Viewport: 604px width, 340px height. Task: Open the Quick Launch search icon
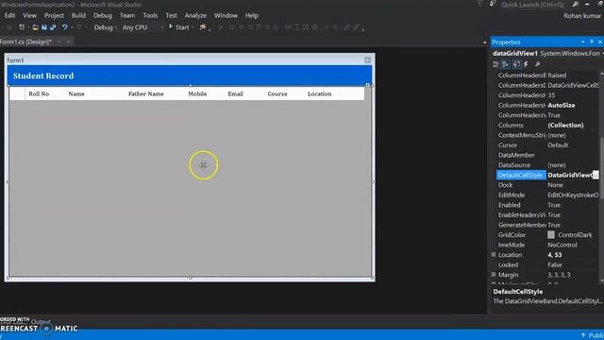575,4
